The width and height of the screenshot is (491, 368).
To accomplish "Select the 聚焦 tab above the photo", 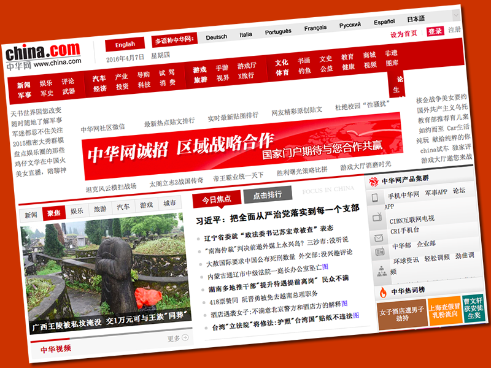I will (x=54, y=213).
